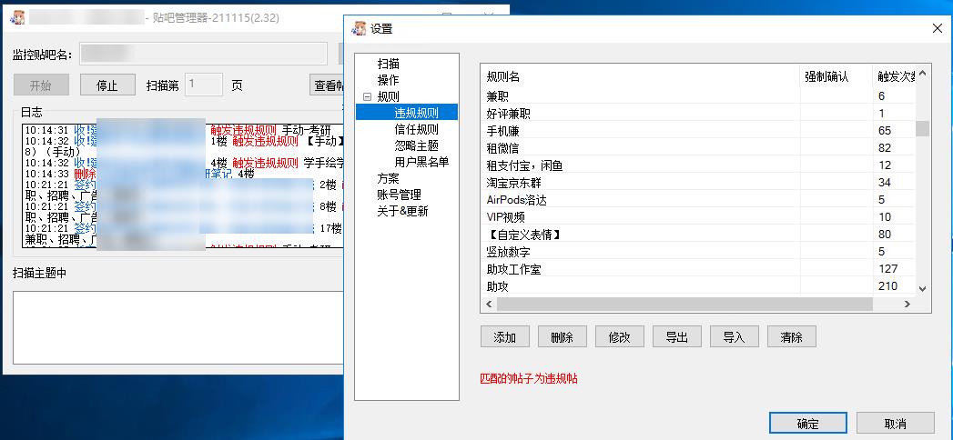Close the 设置 dialog with the X
The image size is (953, 440).
[938, 28]
